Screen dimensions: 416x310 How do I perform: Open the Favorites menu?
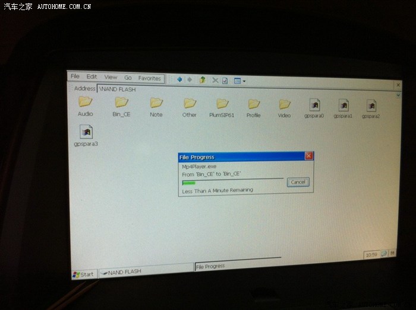(x=149, y=78)
